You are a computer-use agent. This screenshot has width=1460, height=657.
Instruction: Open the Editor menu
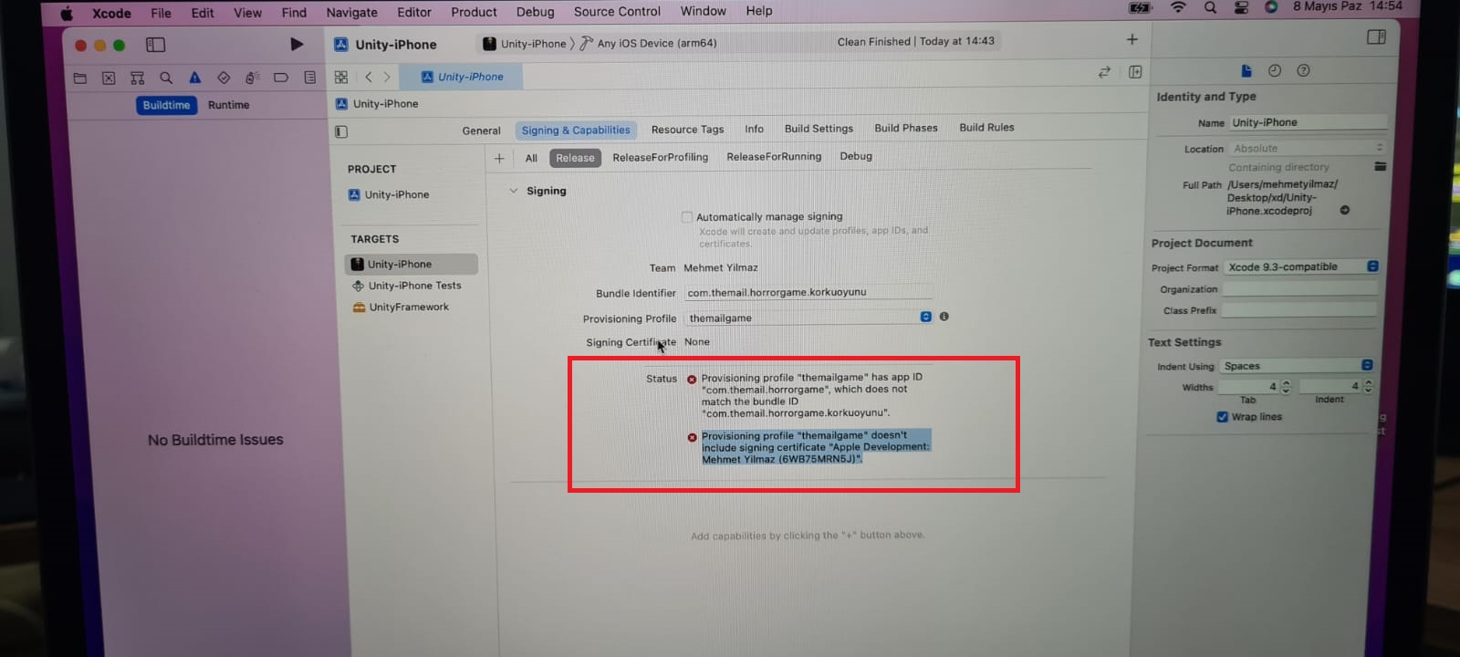(x=414, y=12)
